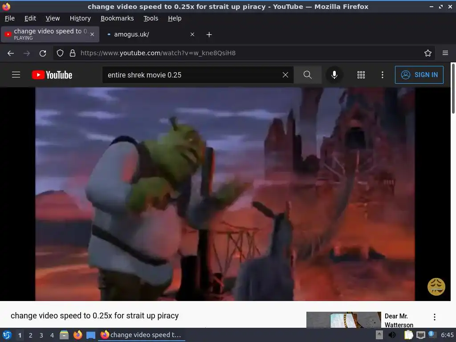Open the Bookmarks menu
Screen dimensions: 456x342
tap(117, 18)
